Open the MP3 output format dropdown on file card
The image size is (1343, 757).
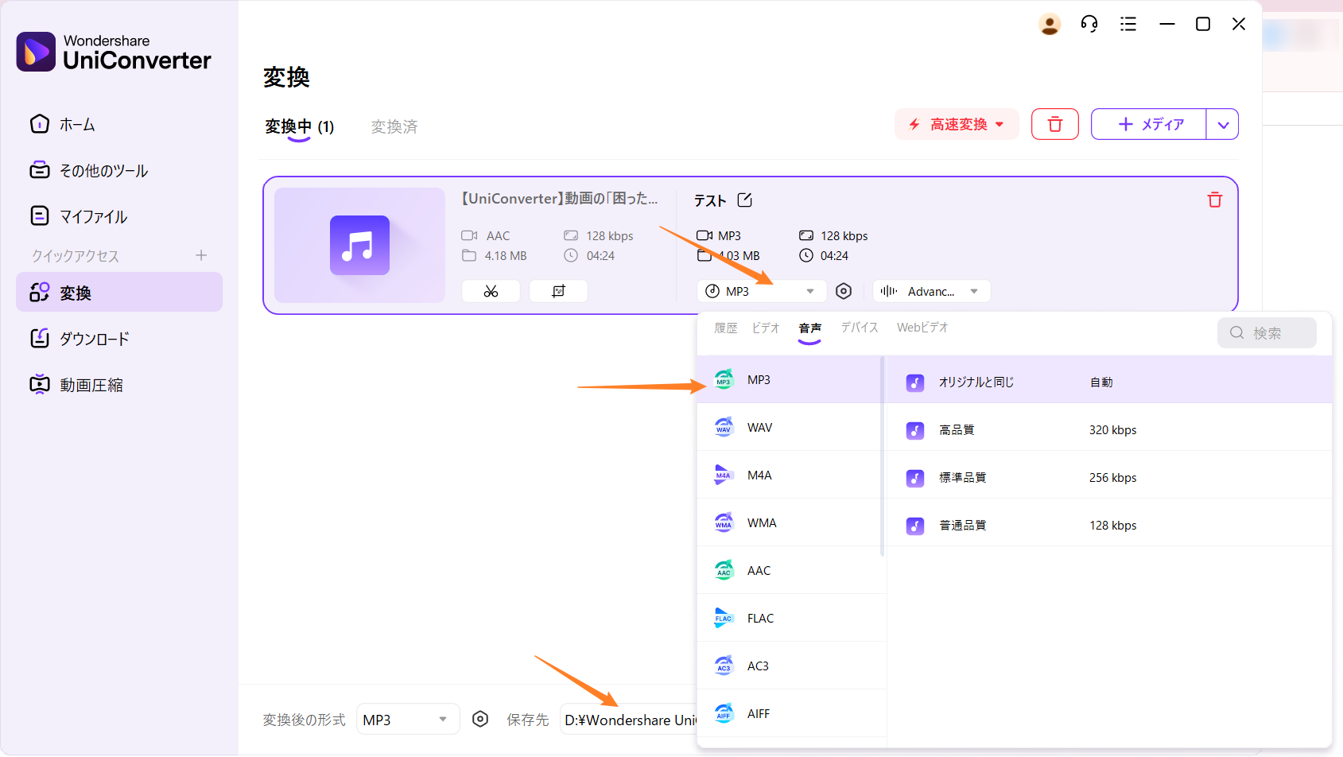762,291
